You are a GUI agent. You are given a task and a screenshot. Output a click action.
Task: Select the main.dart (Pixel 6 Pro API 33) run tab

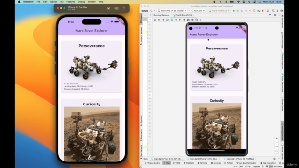point(167,159)
